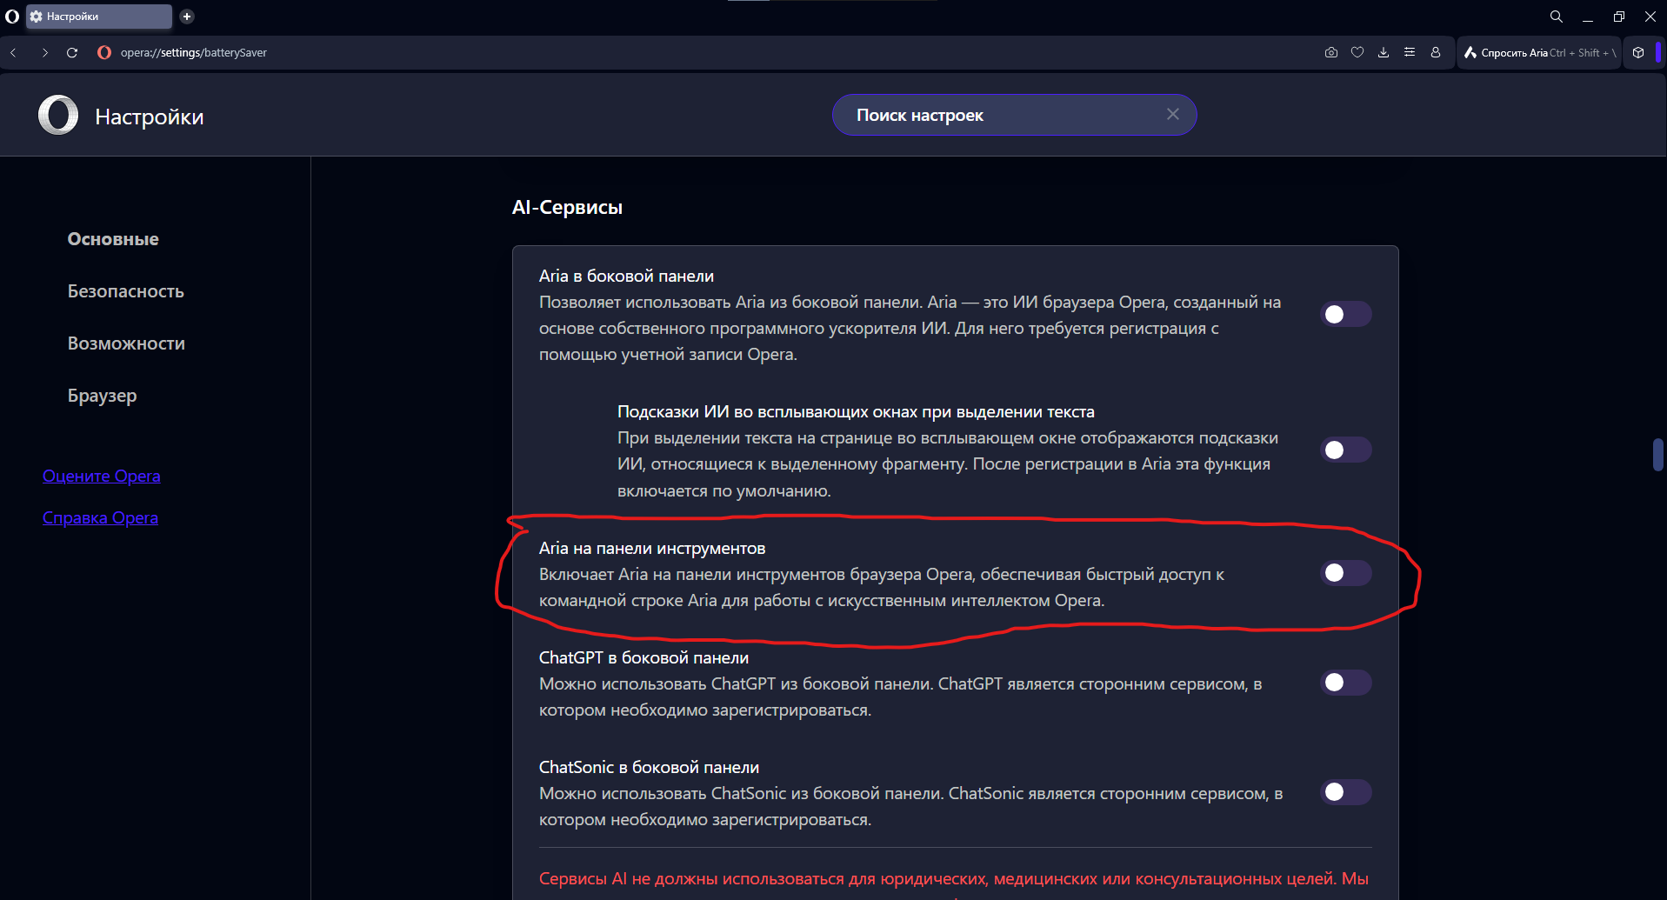Click the snapshot camera icon
The image size is (1667, 900).
coord(1330,52)
